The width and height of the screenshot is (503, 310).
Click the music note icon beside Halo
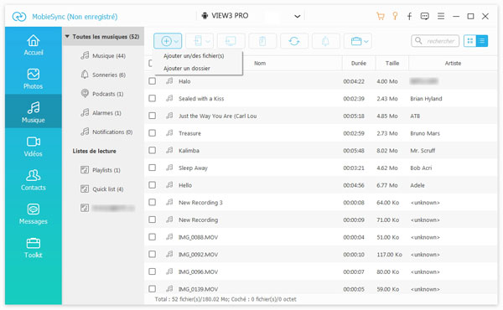point(169,81)
